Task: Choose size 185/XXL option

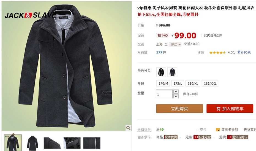Action: (210, 83)
